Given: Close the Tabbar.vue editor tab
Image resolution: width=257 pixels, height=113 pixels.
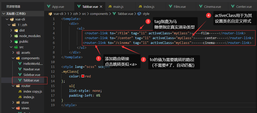Looking at the screenshot, I should (101, 7).
